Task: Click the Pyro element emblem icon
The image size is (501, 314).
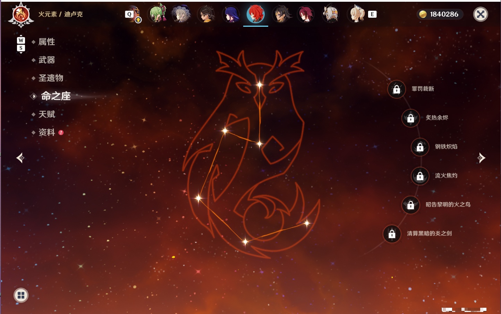Action: coord(21,15)
